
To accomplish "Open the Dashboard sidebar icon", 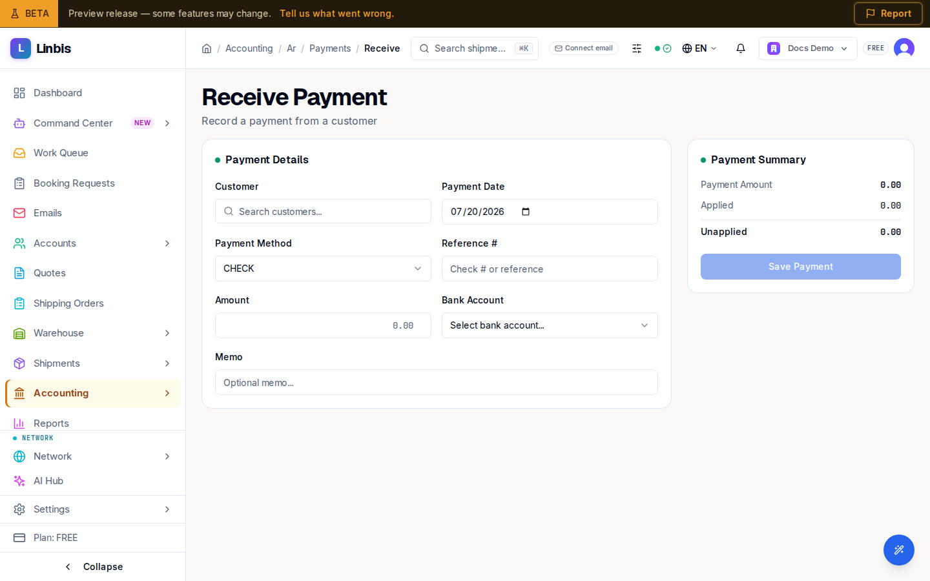I will point(19,93).
